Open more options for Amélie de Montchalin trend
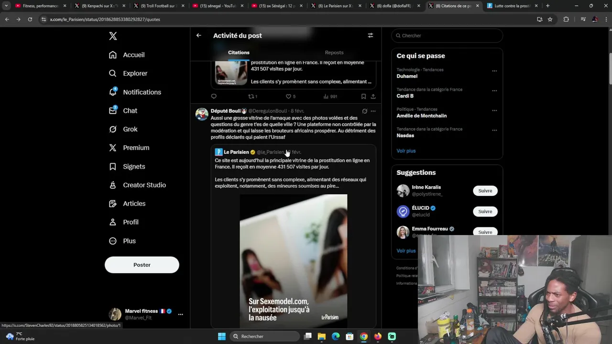 pos(494,110)
